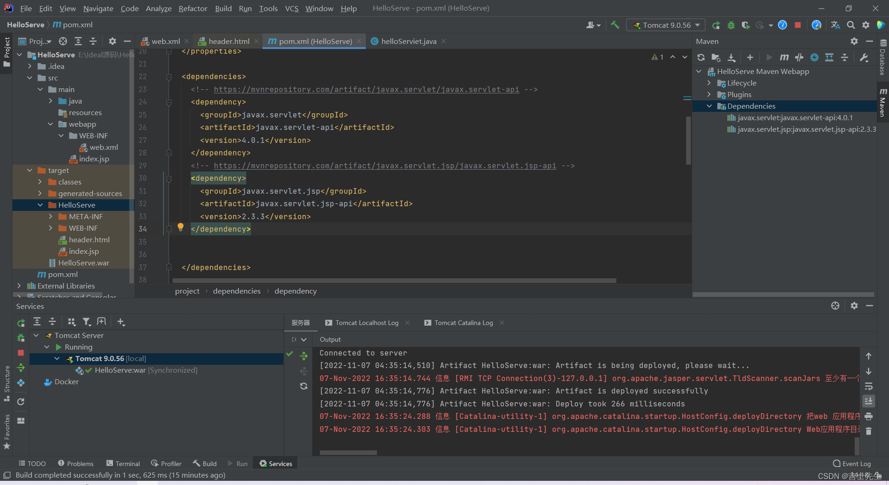This screenshot has height=485, width=889.
Task: Click Generate Sources and Update Folders icon
Action: (716, 57)
